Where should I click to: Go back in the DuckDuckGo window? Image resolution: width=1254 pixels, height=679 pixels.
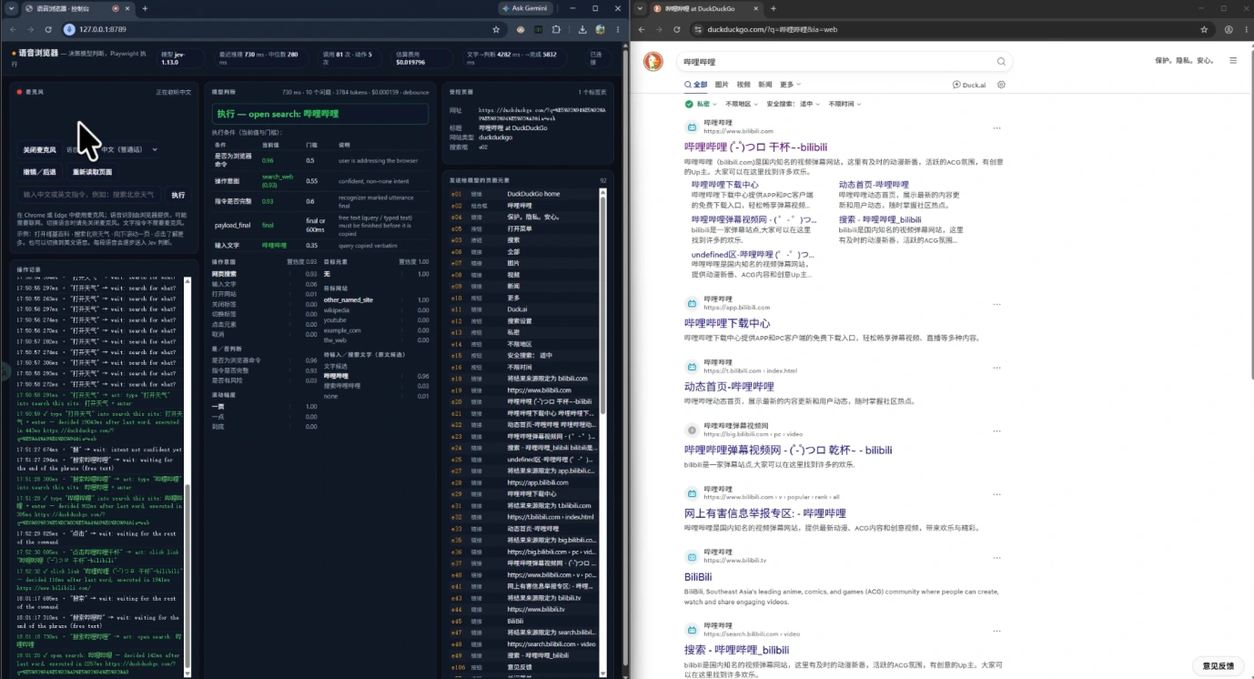point(643,29)
